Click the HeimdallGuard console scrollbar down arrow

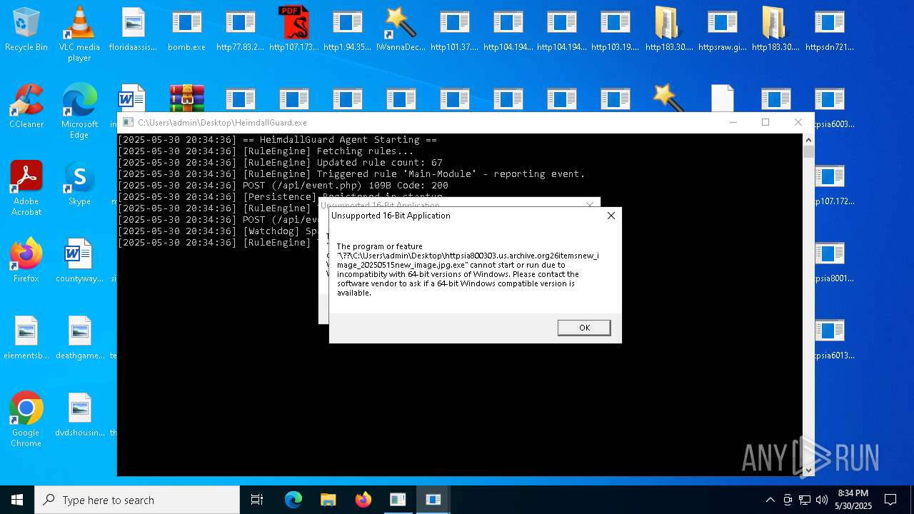tap(808, 470)
